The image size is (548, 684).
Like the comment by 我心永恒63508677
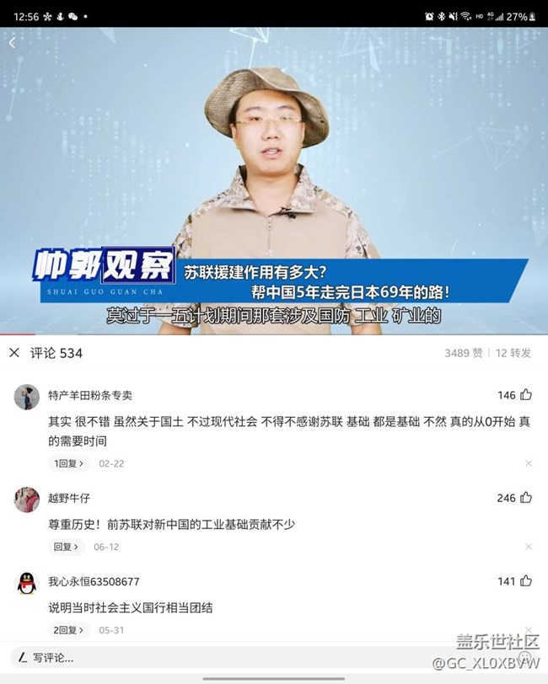tap(526, 580)
